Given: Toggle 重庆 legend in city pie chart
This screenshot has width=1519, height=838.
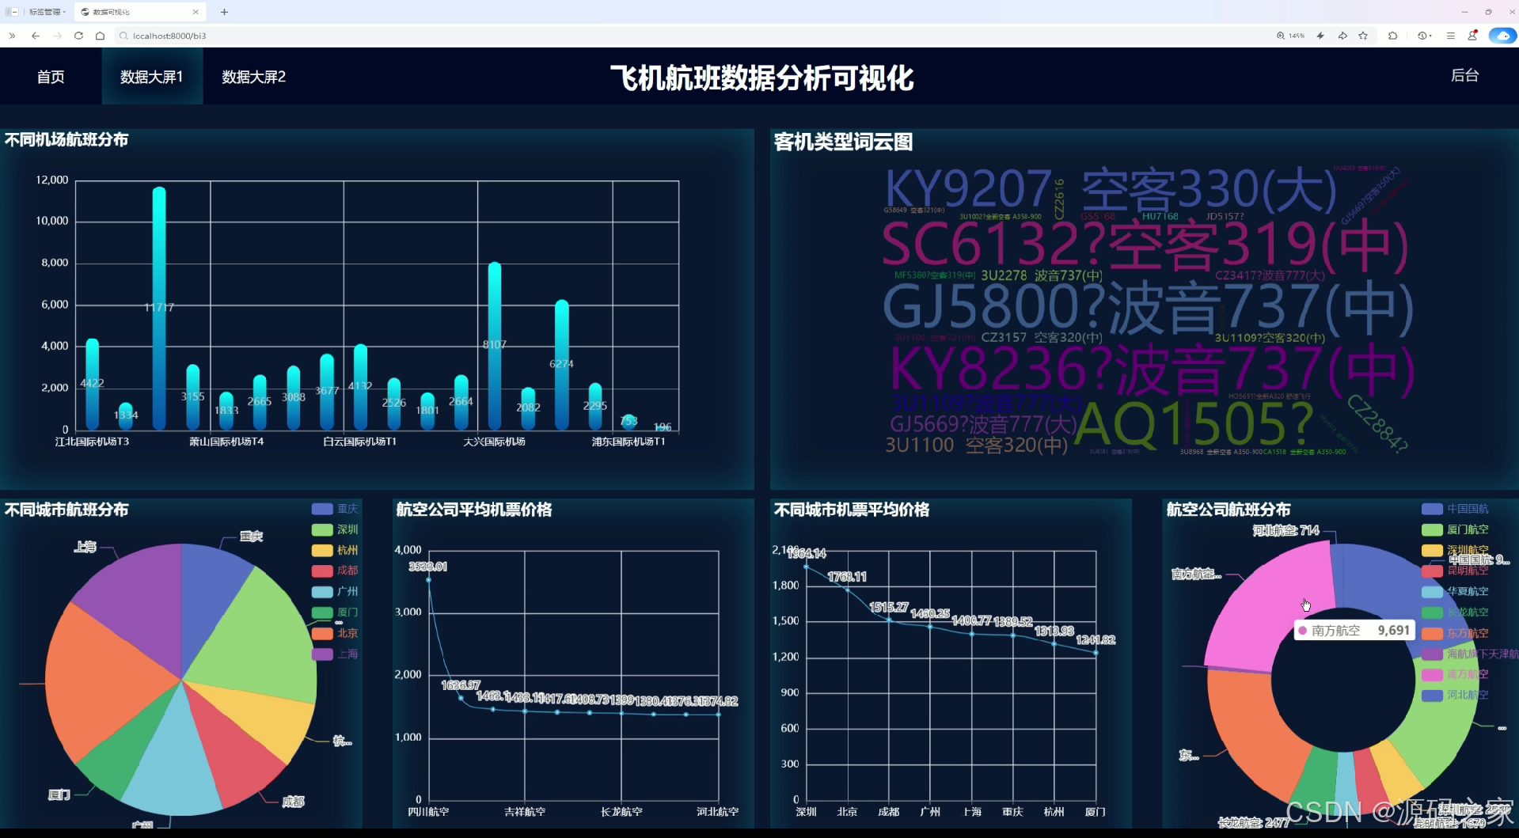Looking at the screenshot, I should coord(335,509).
